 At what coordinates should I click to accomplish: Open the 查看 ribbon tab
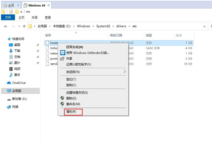click(48, 17)
